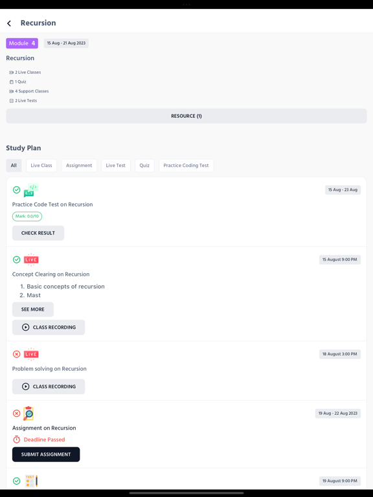
Task: Click LIVE badge icon for Concept Clearing class
Action: pos(31,260)
